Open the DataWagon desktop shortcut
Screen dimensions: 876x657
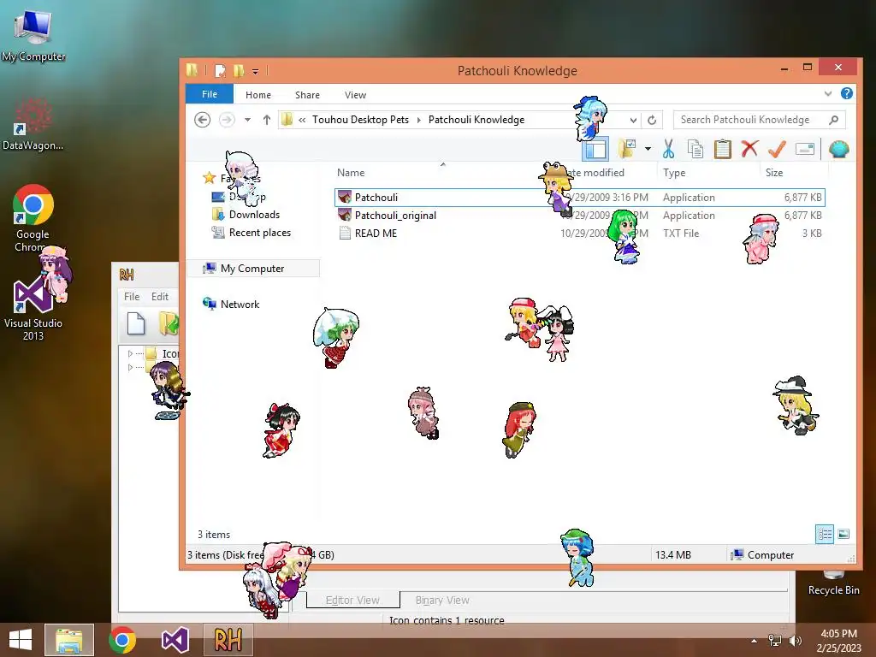33,124
